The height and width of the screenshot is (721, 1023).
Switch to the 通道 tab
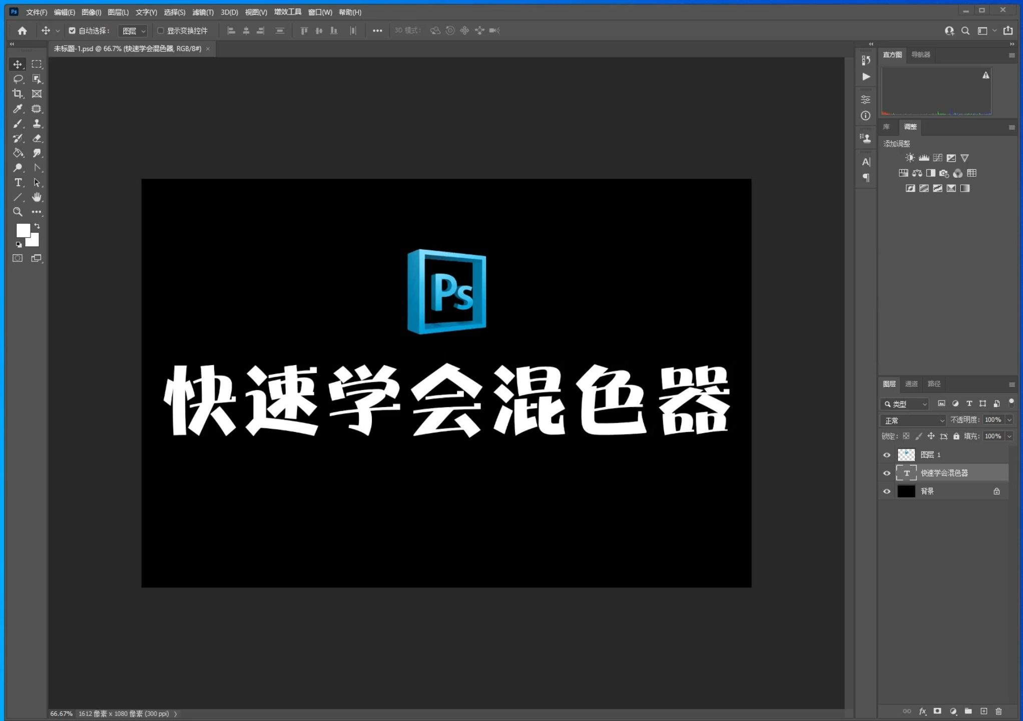911,384
